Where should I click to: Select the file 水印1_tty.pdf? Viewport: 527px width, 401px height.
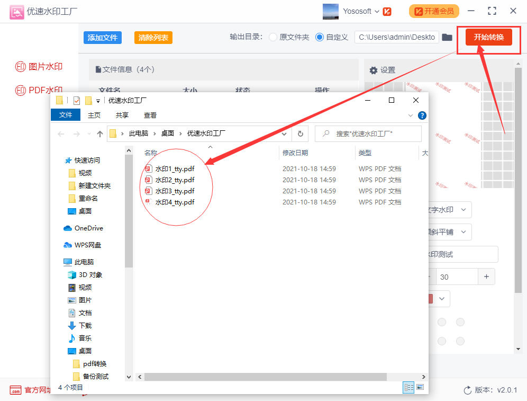[170, 168]
